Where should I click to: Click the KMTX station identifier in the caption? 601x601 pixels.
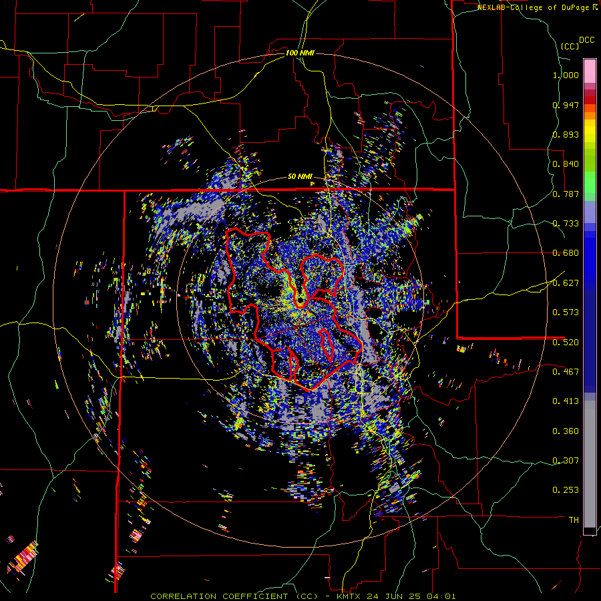[349, 596]
